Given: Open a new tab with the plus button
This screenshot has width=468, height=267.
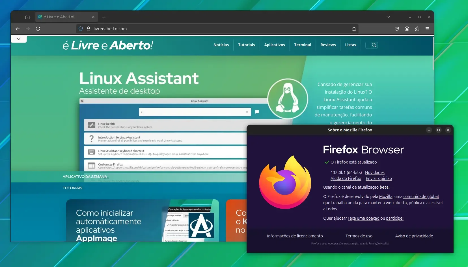Looking at the screenshot, I should click(x=104, y=17).
